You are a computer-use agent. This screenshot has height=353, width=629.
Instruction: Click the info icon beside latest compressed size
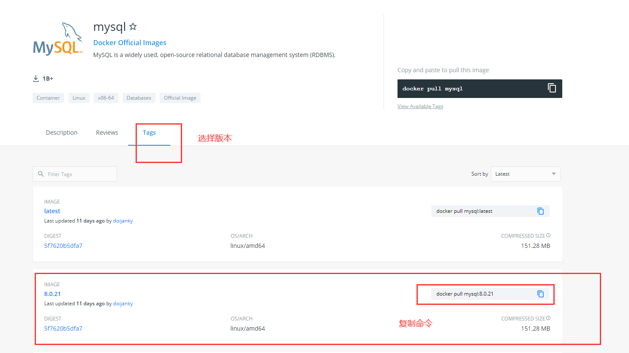[x=548, y=236]
